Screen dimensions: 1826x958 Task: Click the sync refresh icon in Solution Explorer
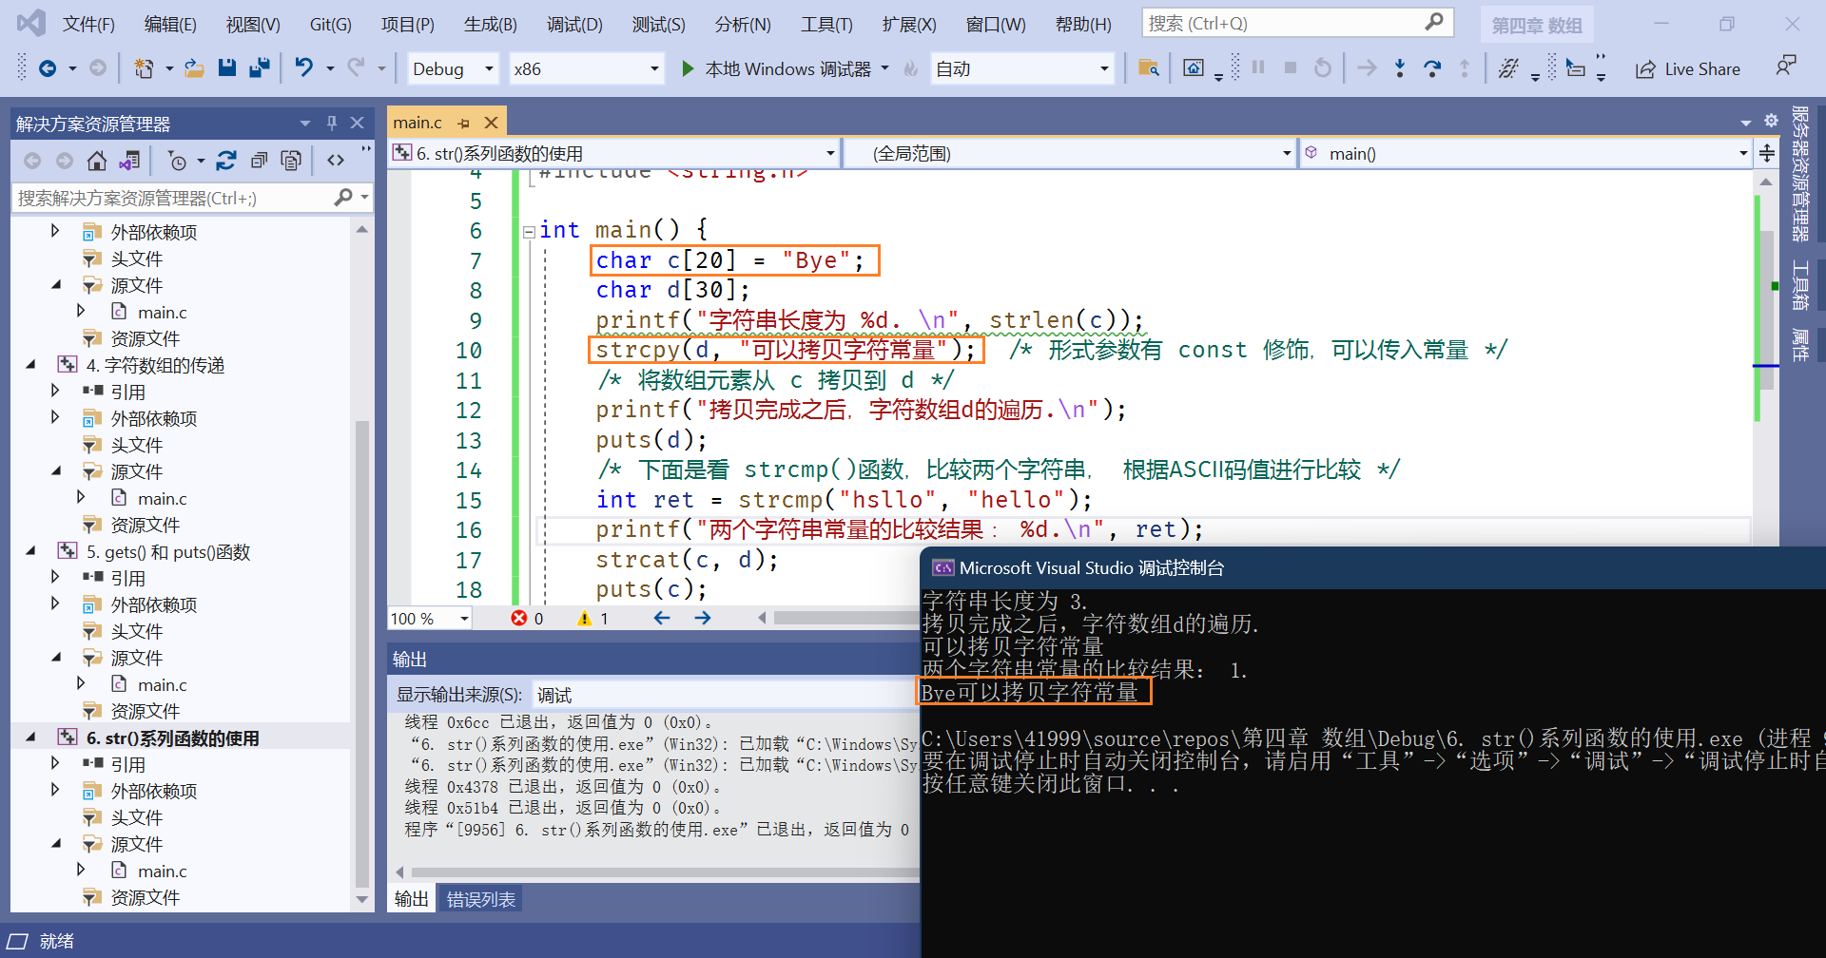tap(225, 161)
